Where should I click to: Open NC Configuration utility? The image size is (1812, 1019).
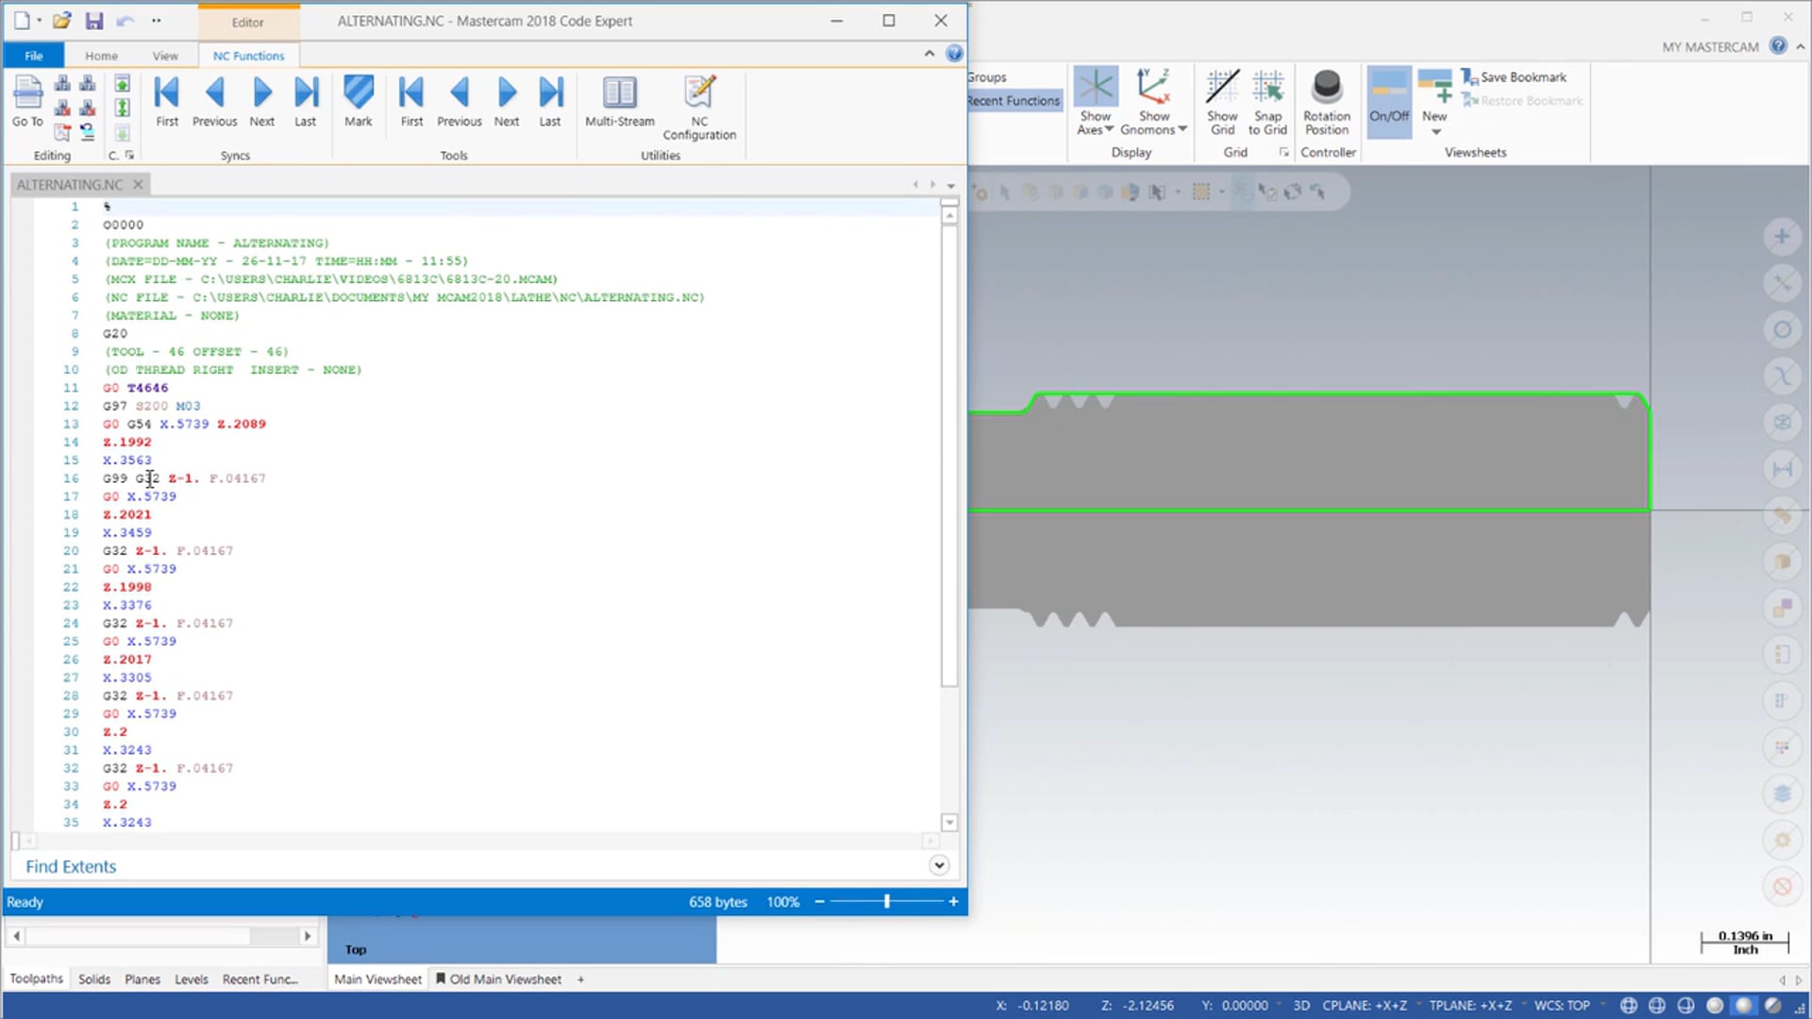coord(699,108)
